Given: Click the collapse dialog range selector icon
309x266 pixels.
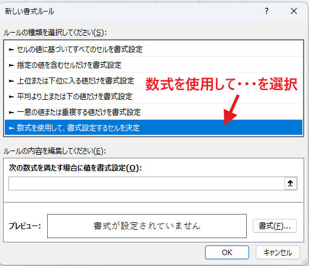Looking at the screenshot, I should pos(290,183).
